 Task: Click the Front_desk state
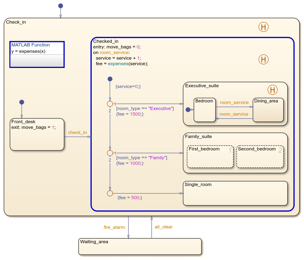(37, 138)
